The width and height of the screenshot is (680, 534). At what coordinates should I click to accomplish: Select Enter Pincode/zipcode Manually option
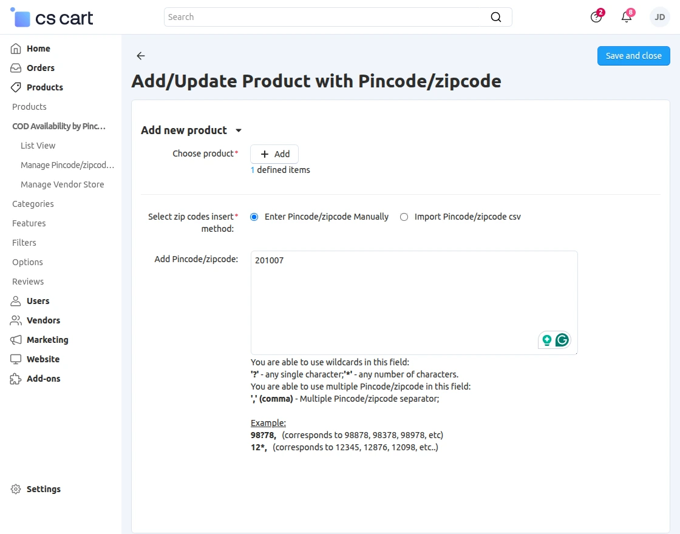coord(254,217)
